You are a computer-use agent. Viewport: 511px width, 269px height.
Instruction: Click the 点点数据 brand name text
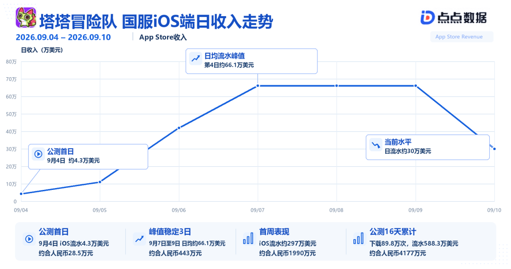(x=462, y=18)
